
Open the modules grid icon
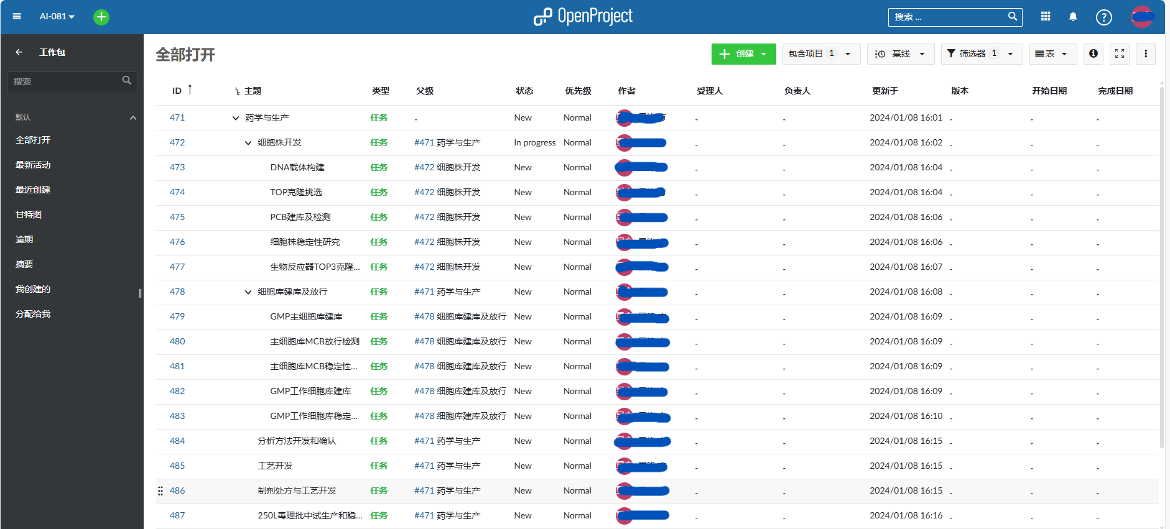click(1046, 17)
